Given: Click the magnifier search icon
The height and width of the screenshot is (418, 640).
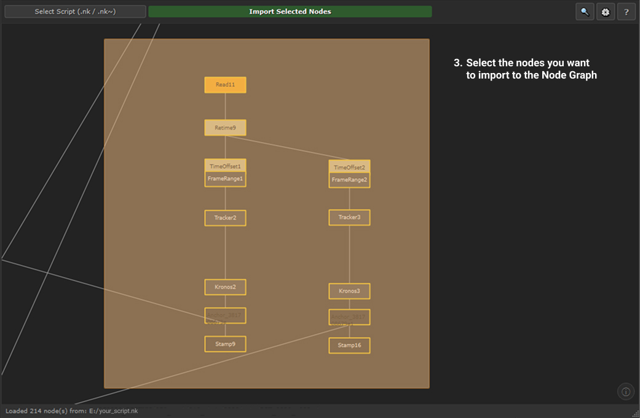Looking at the screenshot, I should tap(585, 12).
